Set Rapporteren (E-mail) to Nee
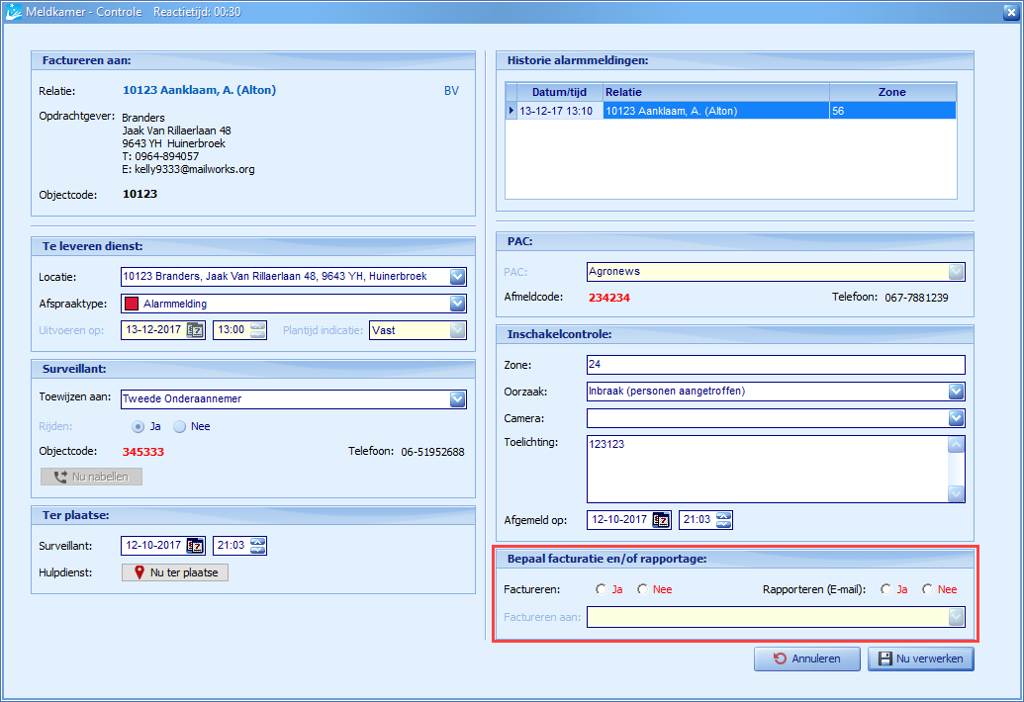Screen dimensions: 1024x702 point(927,589)
